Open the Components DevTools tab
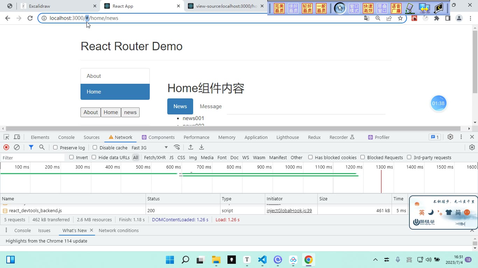Viewport: 478px width, 268px height. tap(158, 137)
